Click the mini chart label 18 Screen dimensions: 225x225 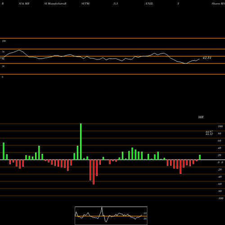(145, 213)
